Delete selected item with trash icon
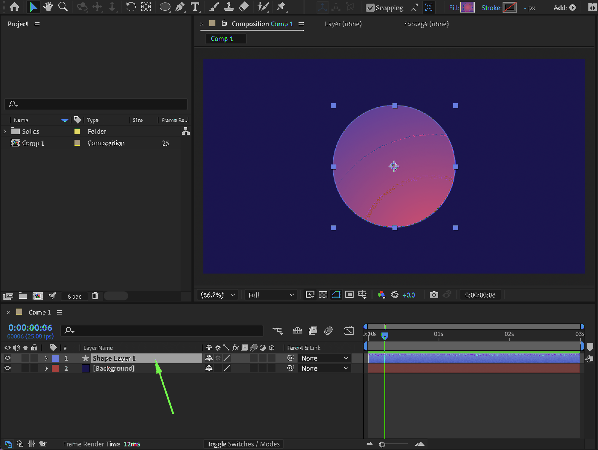The image size is (598, 450). 95,296
